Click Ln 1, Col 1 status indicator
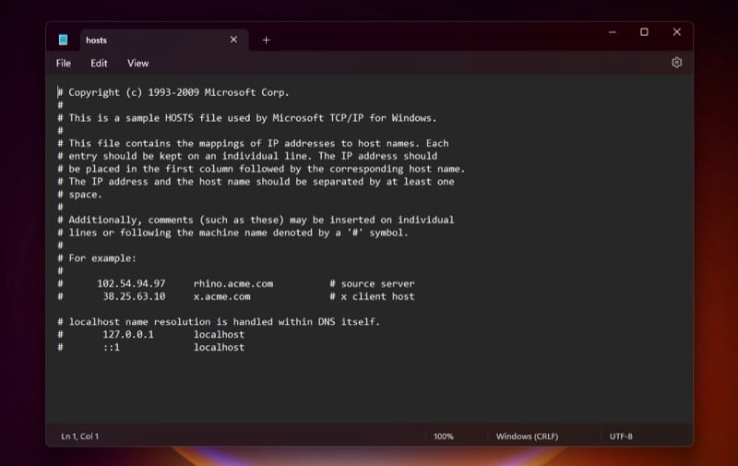 tap(80, 436)
